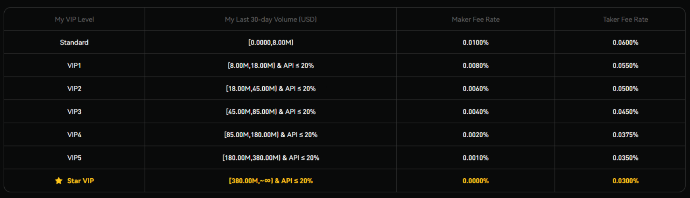Image resolution: width=690 pixels, height=198 pixels.
Task: Select the VIP5 level cell
Action: (74, 158)
